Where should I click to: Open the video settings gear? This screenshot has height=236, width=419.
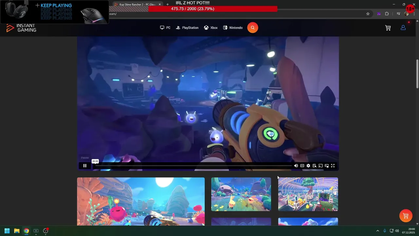pos(308,166)
